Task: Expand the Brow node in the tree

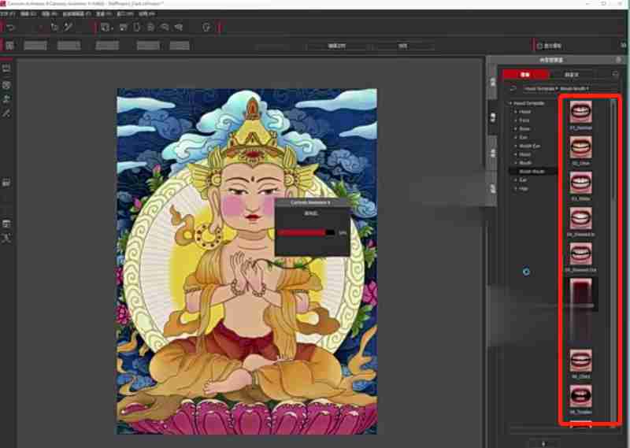Action: coord(516,128)
